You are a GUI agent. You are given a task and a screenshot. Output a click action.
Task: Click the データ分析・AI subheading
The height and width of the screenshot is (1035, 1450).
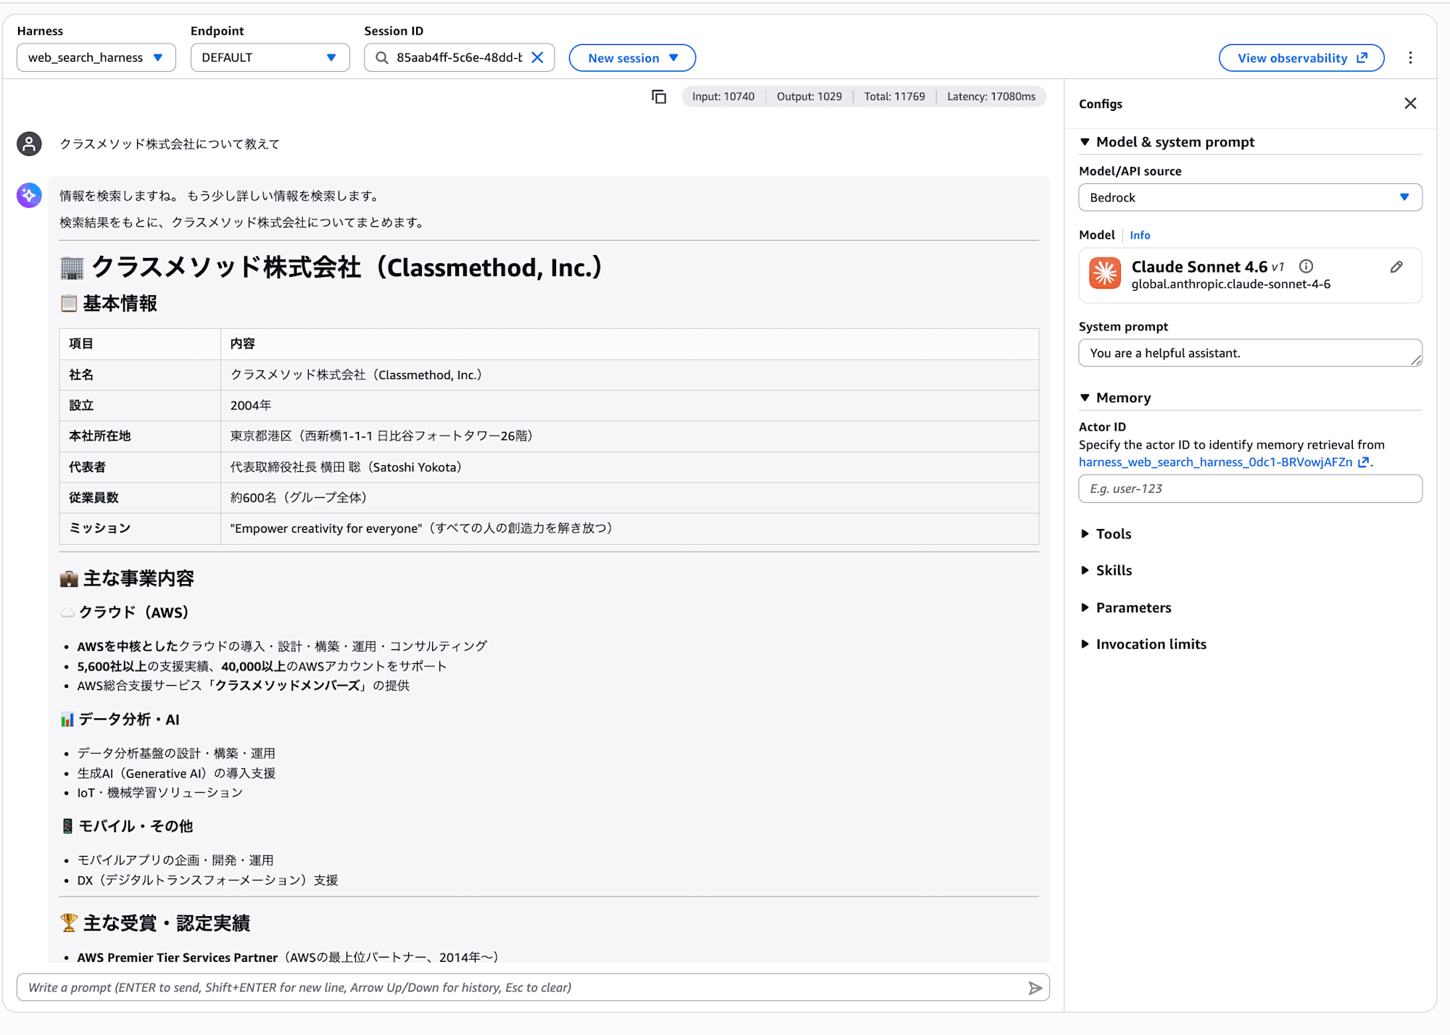coord(120,720)
